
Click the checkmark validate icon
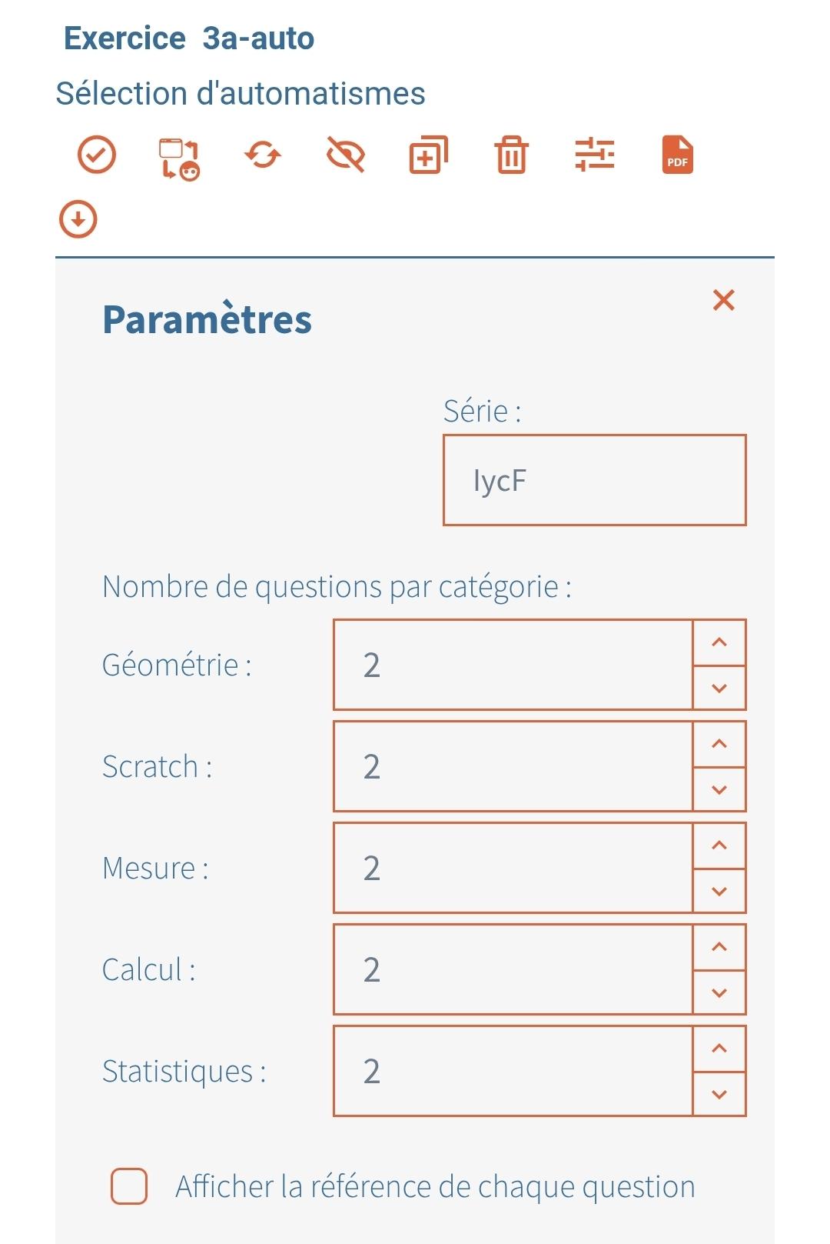pyautogui.click(x=97, y=155)
